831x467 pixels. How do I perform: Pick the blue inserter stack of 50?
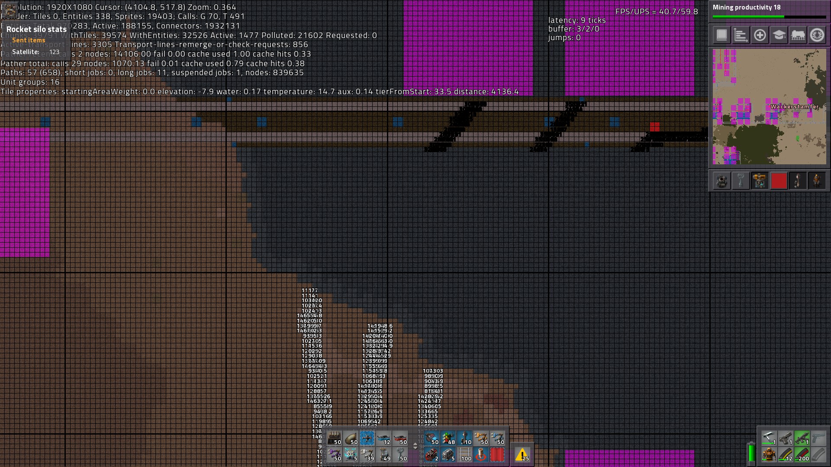(497, 438)
